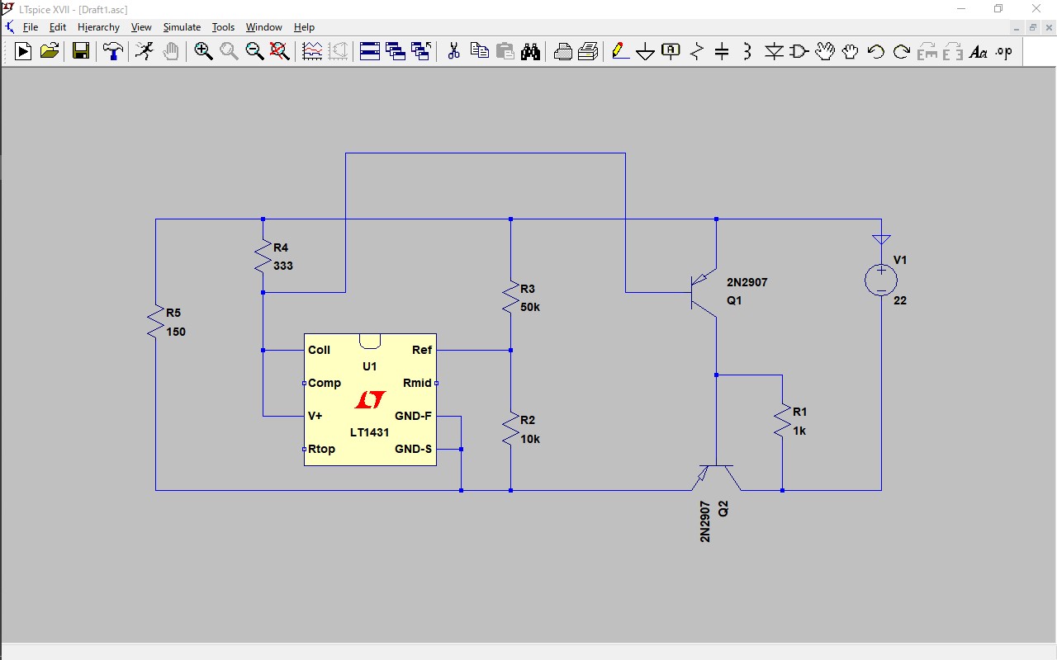The width and height of the screenshot is (1057, 660).
Task: Select the Drag hand tool
Action: coord(851,51)
